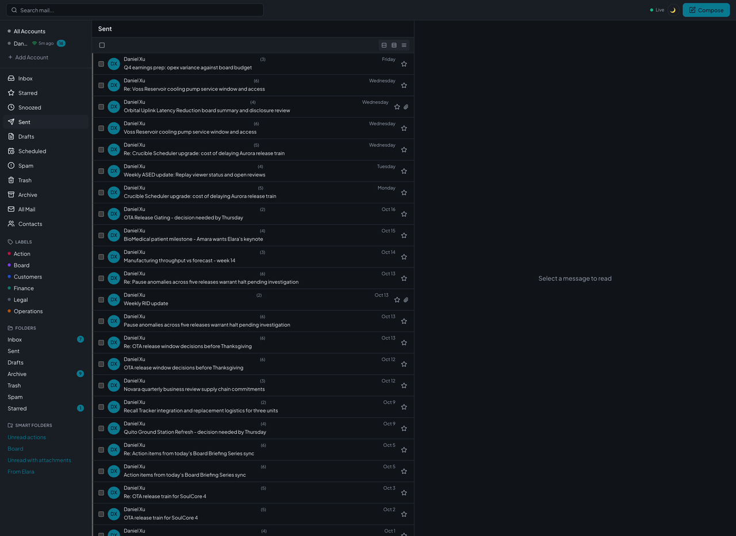Tick the select-all checkbox above the list
This screenshot has height=536, width=736.
tap(102, 45)
